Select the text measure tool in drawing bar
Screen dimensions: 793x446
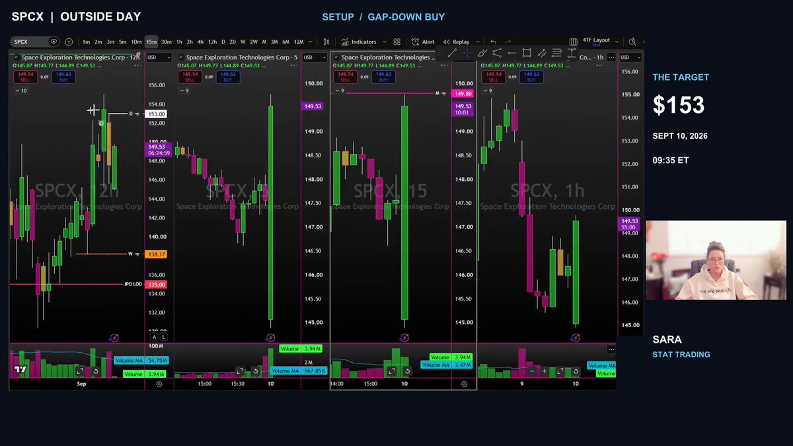(x=572, y=53)
